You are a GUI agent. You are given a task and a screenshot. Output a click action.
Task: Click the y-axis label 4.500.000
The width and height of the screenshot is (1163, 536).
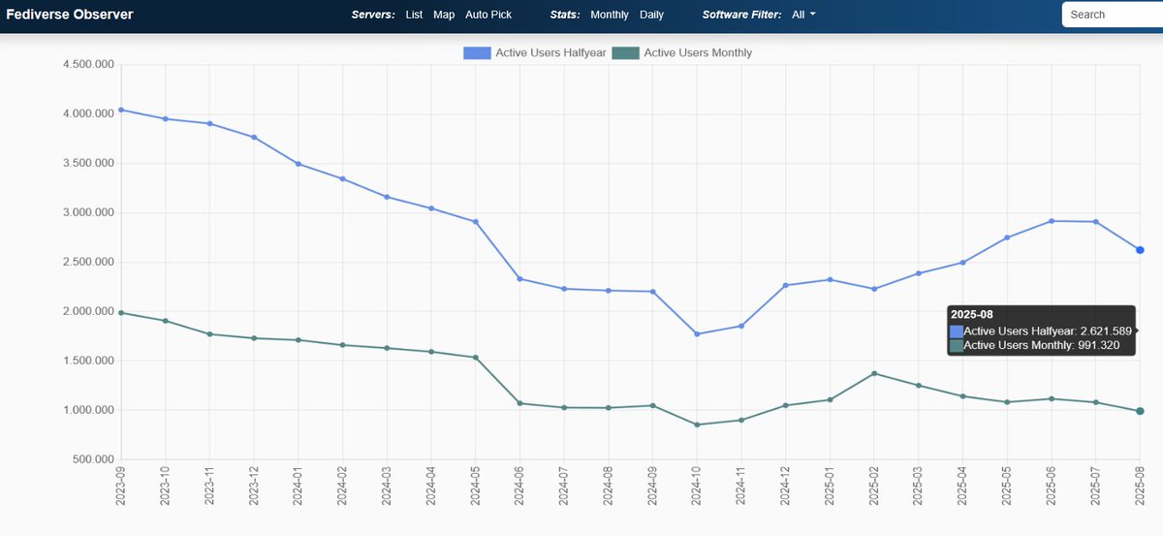(86, 65)
